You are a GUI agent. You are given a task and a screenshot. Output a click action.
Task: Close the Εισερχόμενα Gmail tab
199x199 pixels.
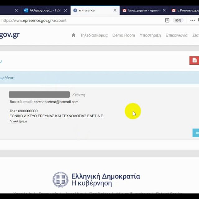coord(164,10)
